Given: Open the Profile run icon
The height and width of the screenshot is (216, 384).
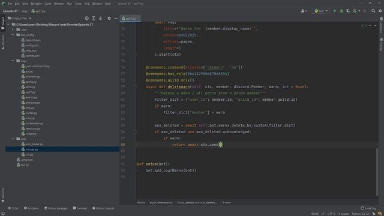Looking at the screenshot, I should point(355,11).
